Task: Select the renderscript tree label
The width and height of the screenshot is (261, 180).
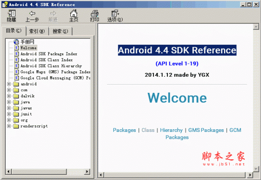Action: (34, 126)
